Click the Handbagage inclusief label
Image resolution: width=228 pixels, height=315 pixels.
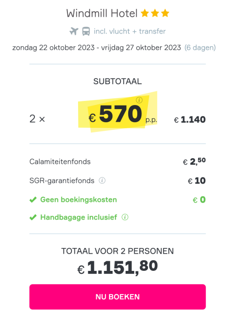pyautogui.click(x=79, y=217)
